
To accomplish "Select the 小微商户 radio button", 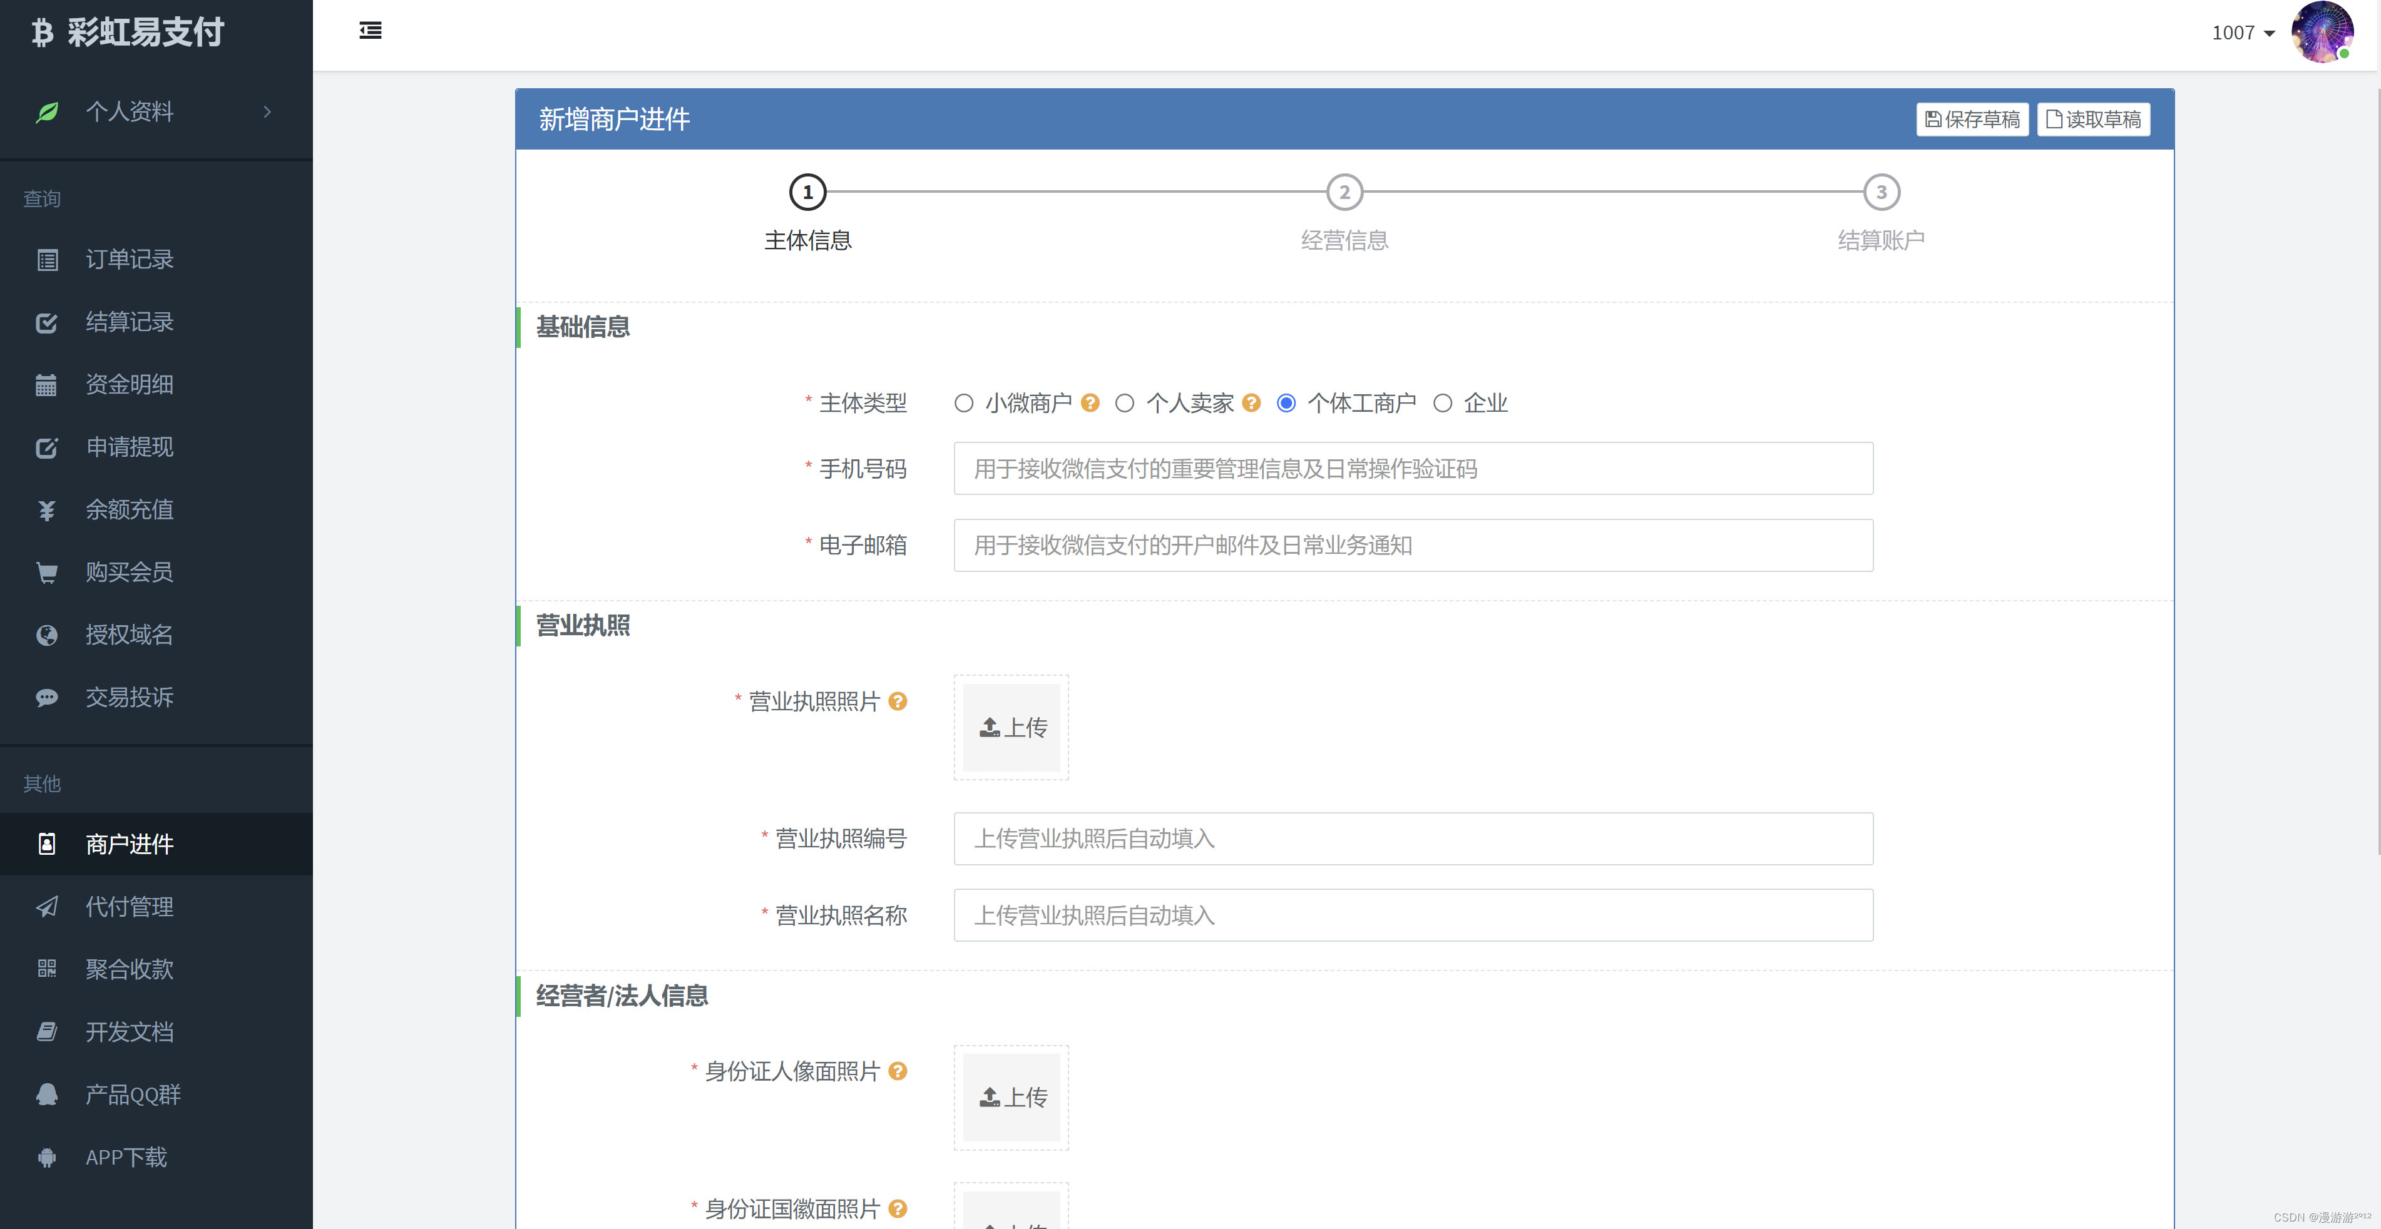I will tap(963, 404).
